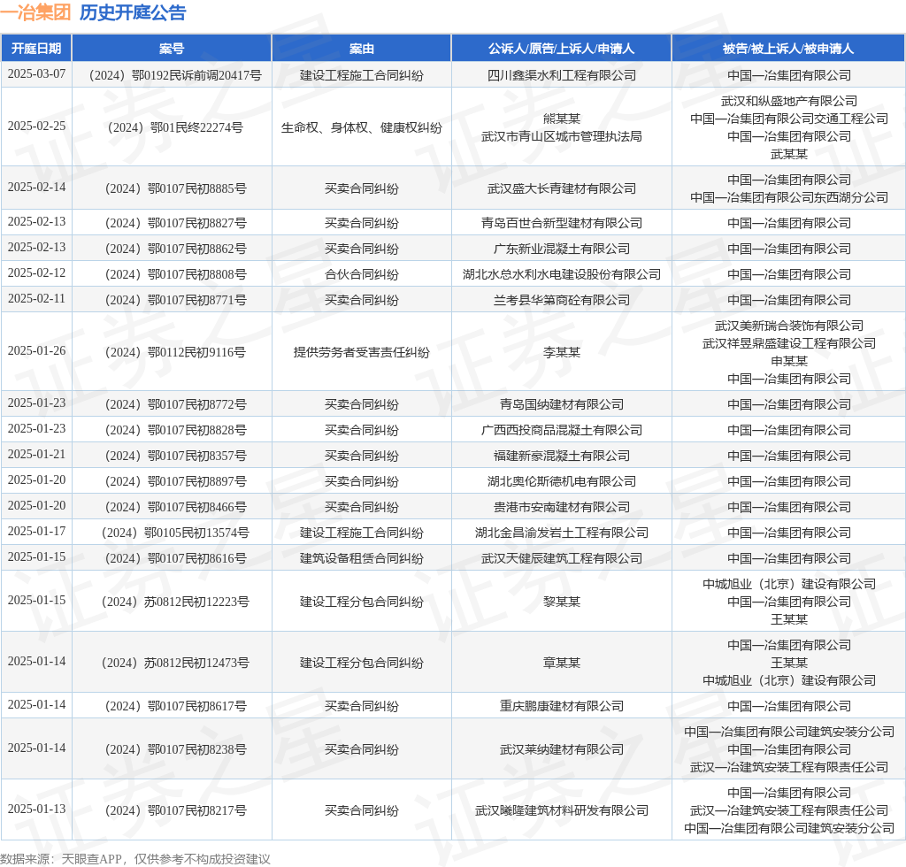The image size is (906, 867).
Task: Click the 数据来源 天眼查APP footer note
Action: pos(135,859)
